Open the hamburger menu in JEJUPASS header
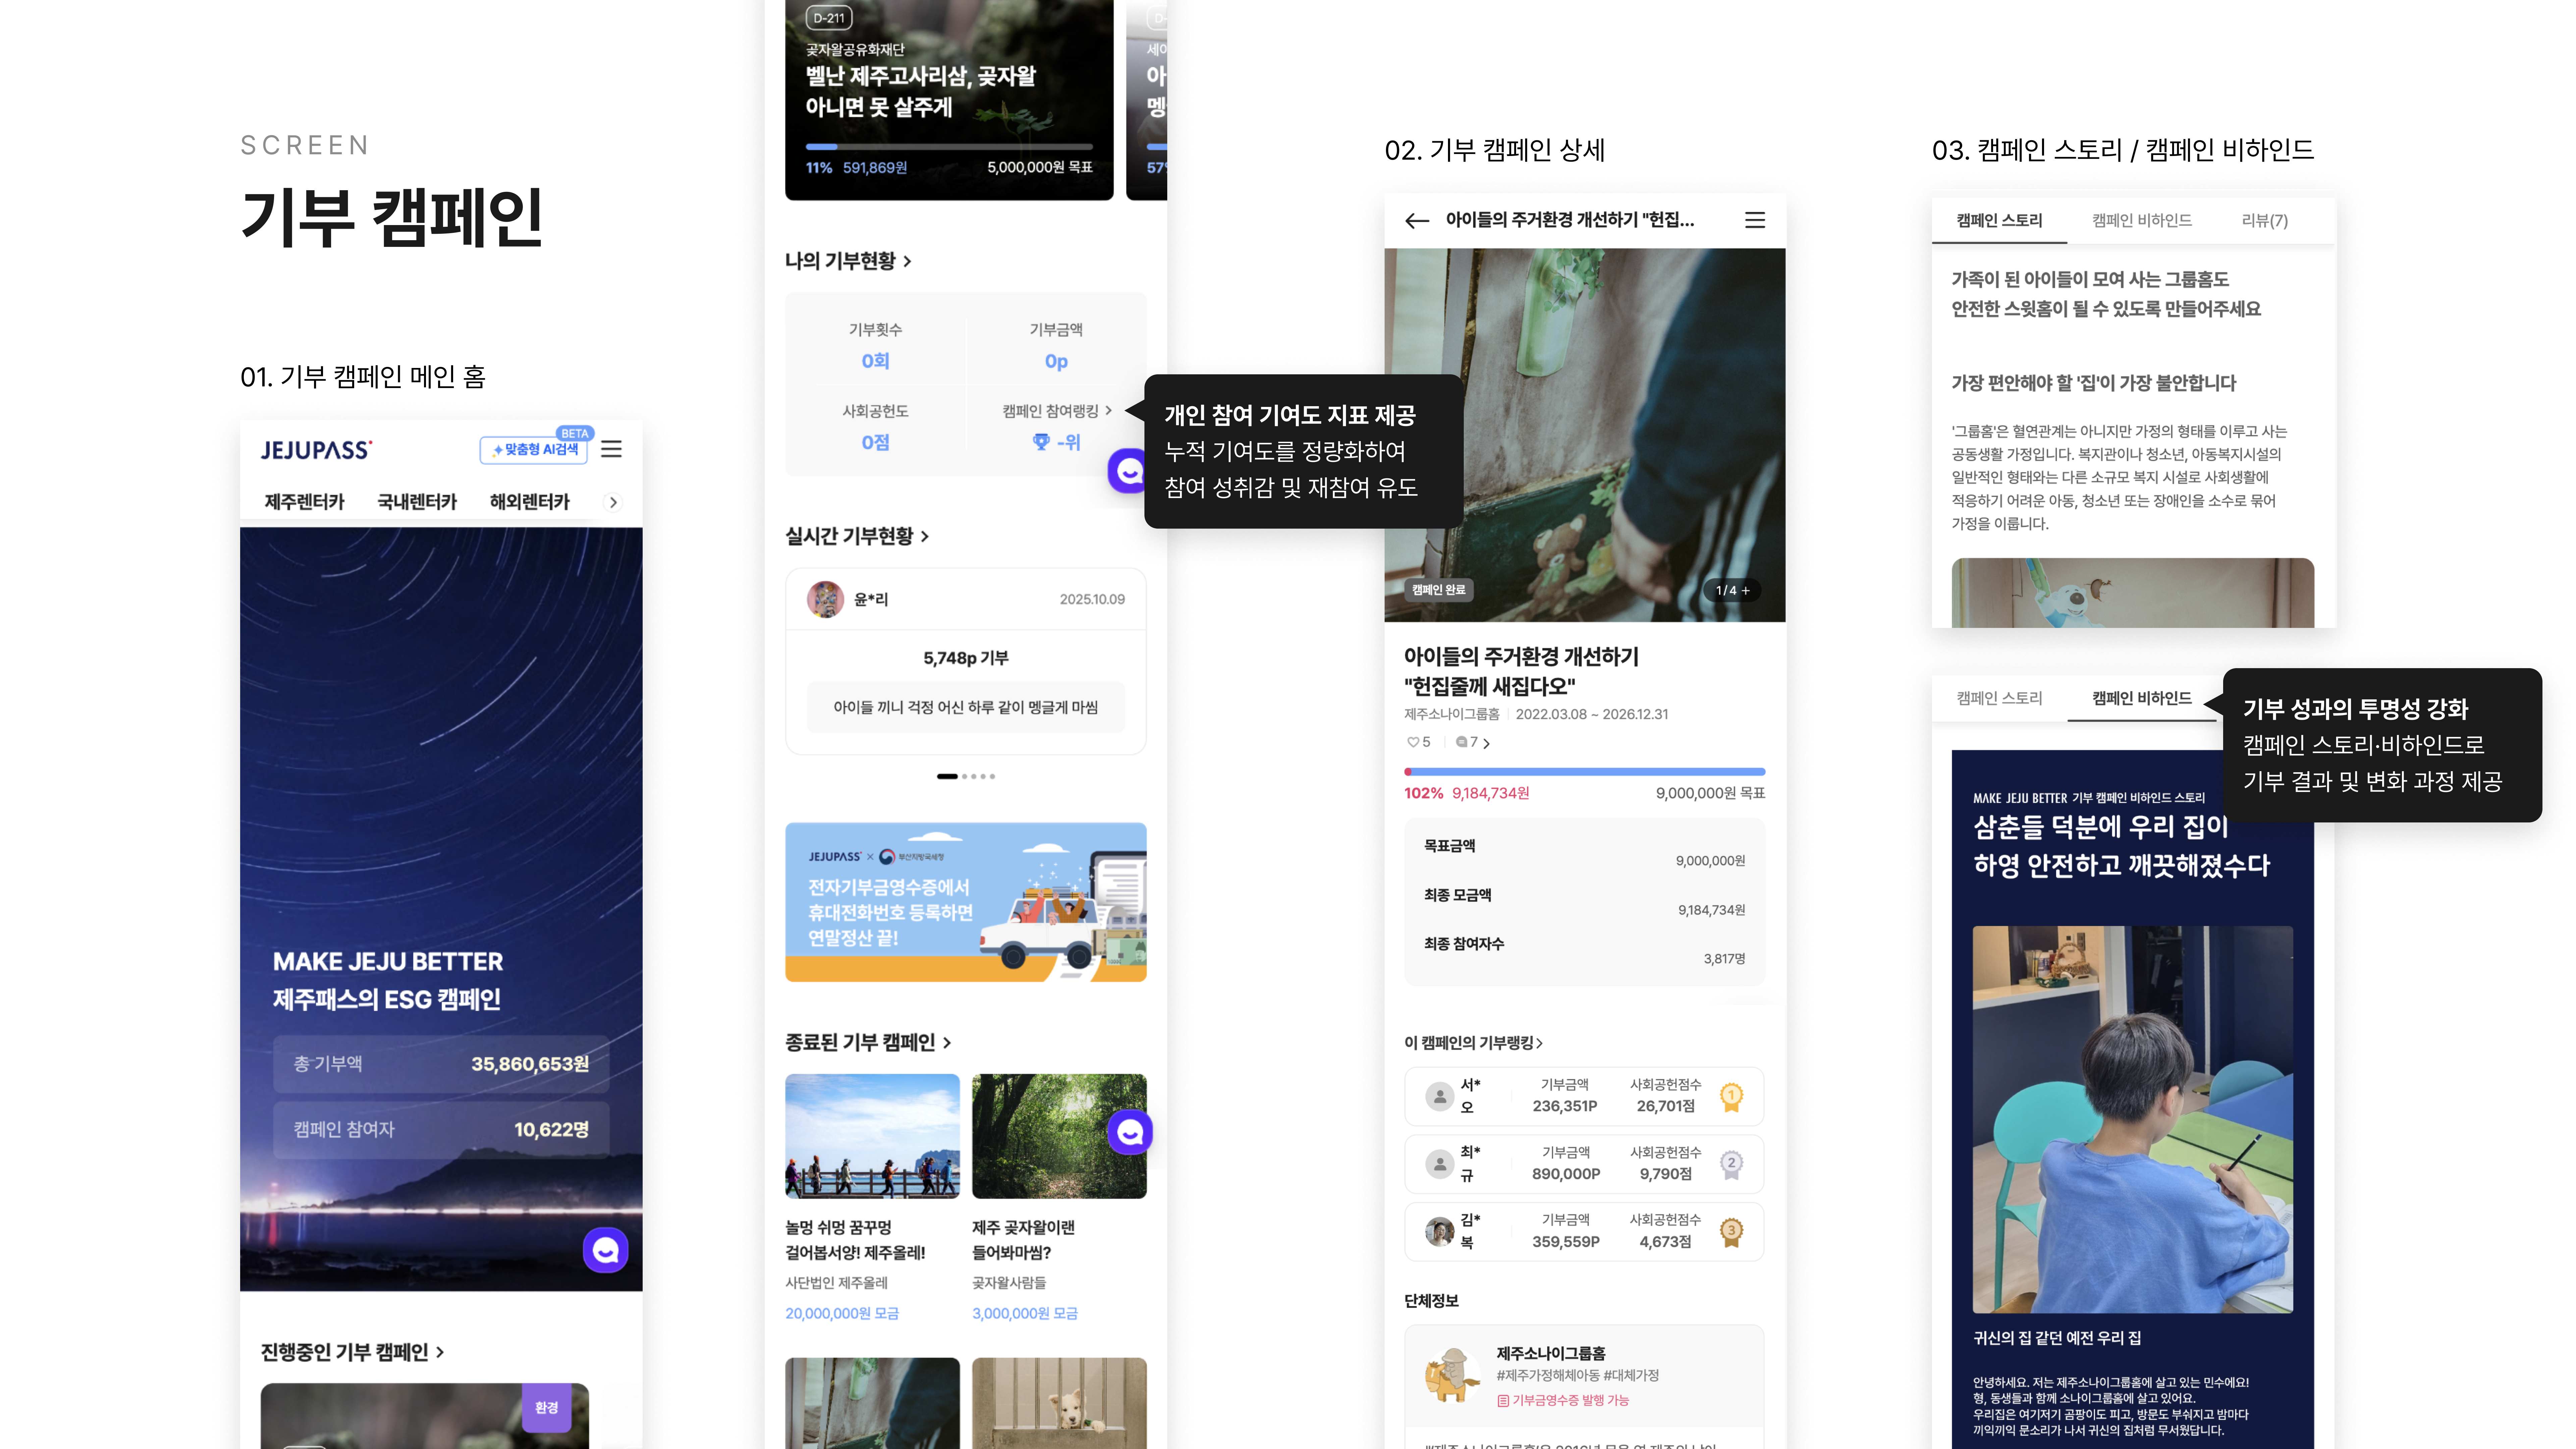 pyautogui.click(x=611, y=449)
